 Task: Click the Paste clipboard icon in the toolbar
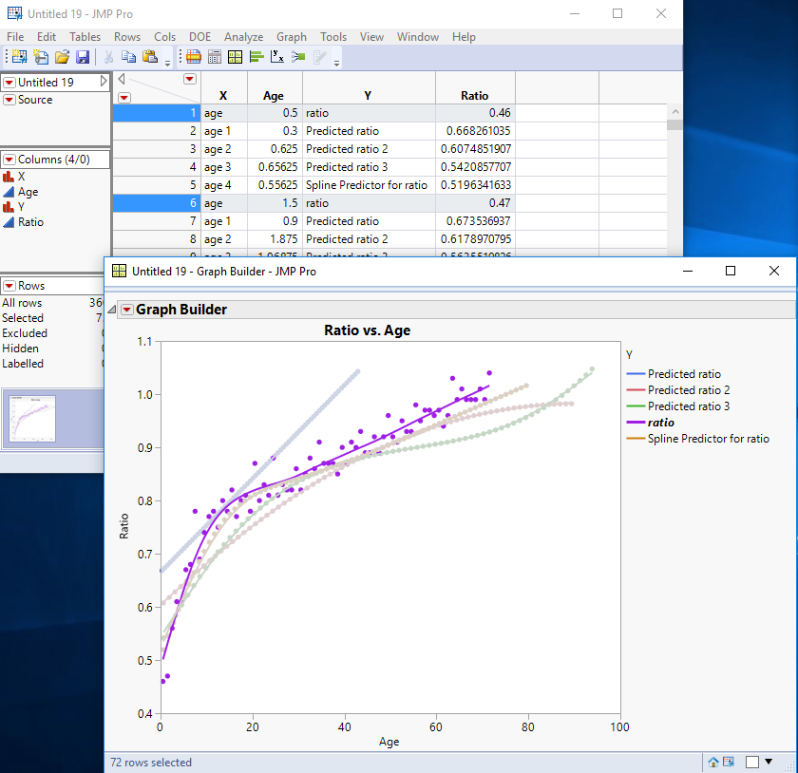click(149, 58)
